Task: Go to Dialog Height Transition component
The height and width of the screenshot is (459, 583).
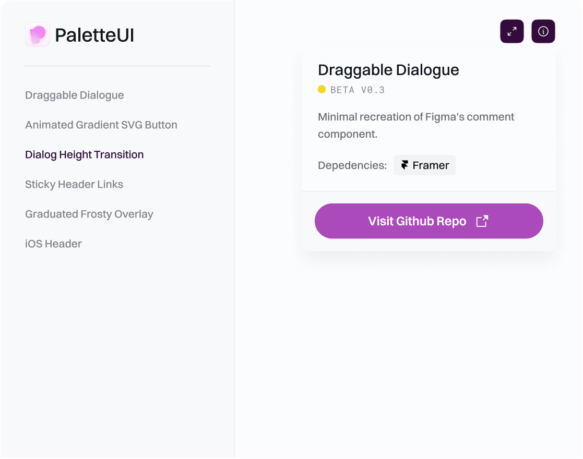Action: point(85,155)
